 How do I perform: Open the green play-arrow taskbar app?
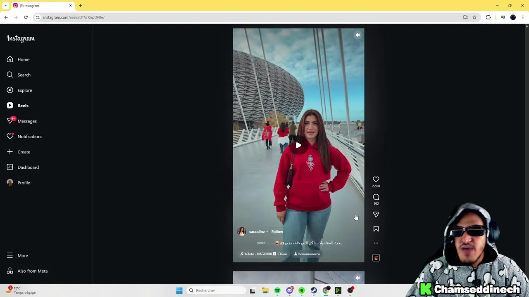click(338, 290)
